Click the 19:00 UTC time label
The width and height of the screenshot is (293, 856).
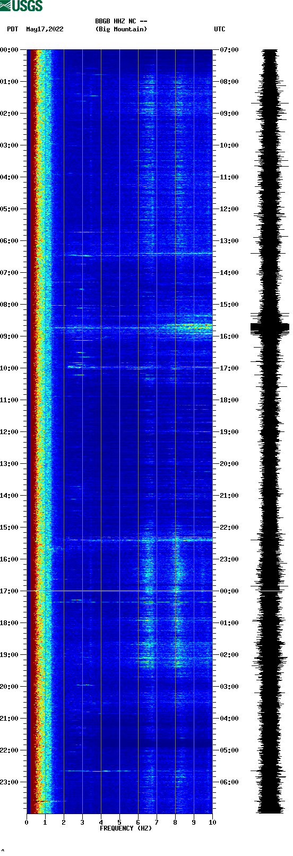click(x=229, y=432)
